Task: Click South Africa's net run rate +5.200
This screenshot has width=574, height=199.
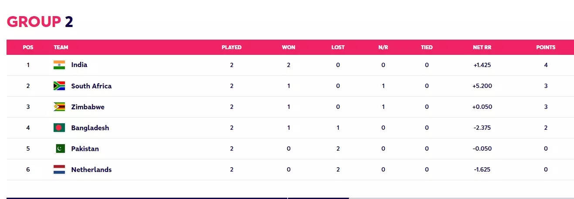Action: pos(482,86)
